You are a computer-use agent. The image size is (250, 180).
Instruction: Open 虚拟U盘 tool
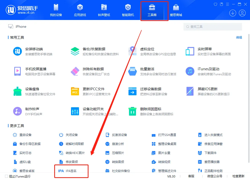pos(22,162)
